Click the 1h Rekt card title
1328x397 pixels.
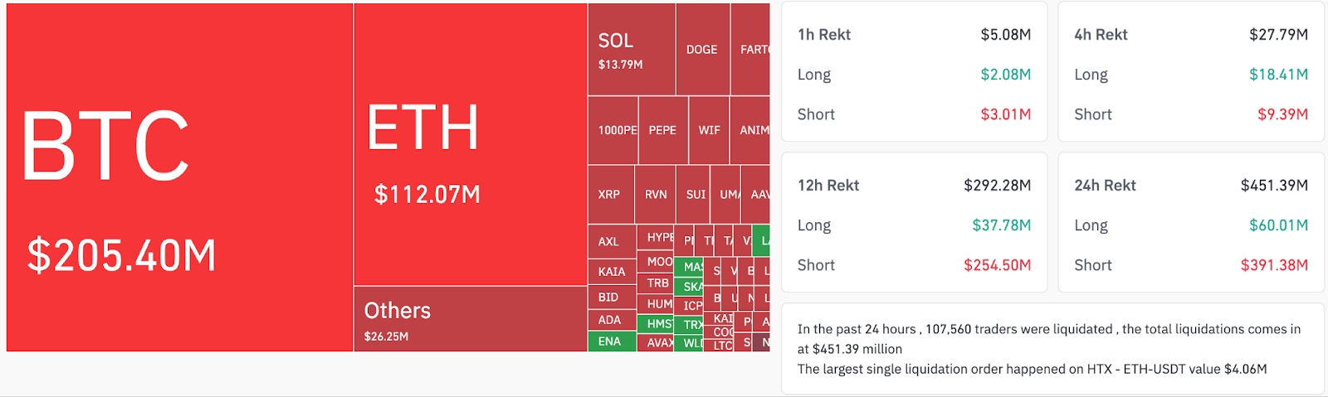pyautogui.click(x=823, y=35)
